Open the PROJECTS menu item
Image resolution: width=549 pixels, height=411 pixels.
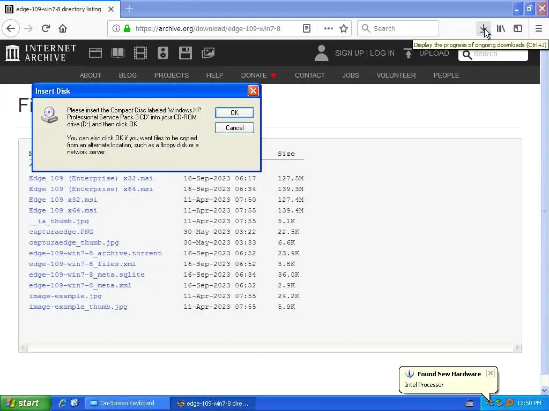[x=171, y=75]
